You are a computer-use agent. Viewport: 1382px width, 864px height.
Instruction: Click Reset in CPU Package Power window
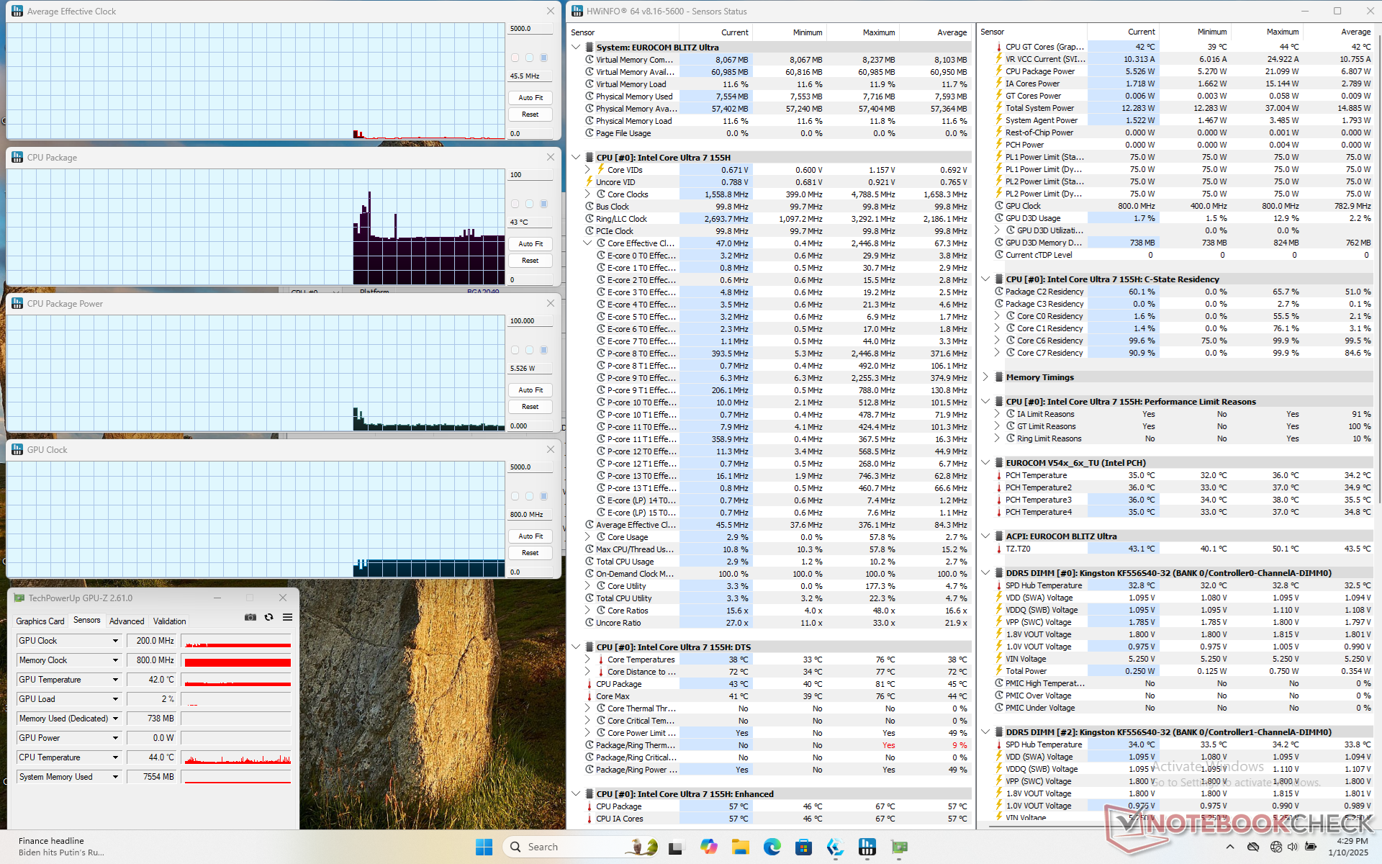click(530, 407)
